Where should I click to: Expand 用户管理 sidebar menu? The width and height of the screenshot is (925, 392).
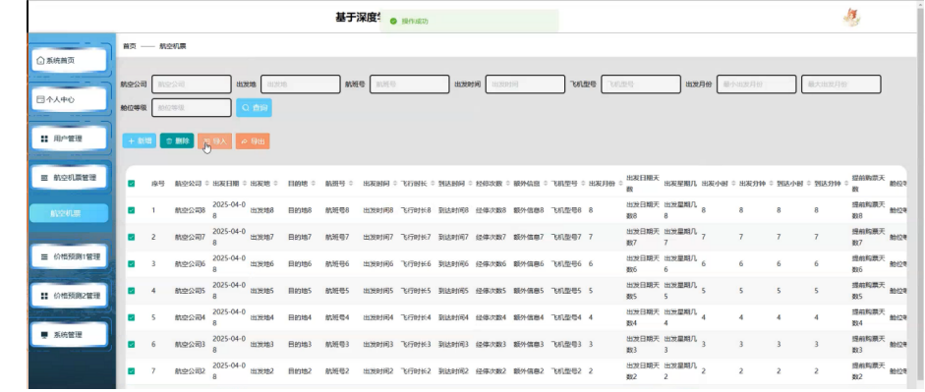pos(69,139)
